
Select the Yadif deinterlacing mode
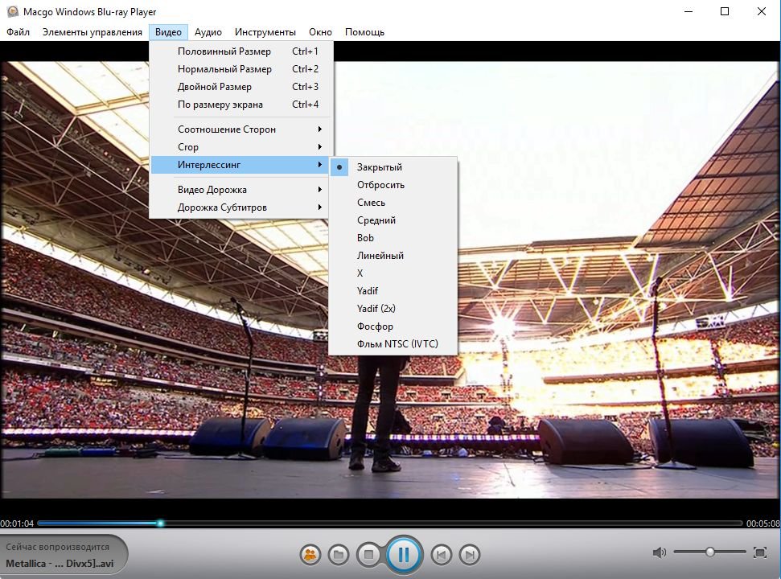368,291
